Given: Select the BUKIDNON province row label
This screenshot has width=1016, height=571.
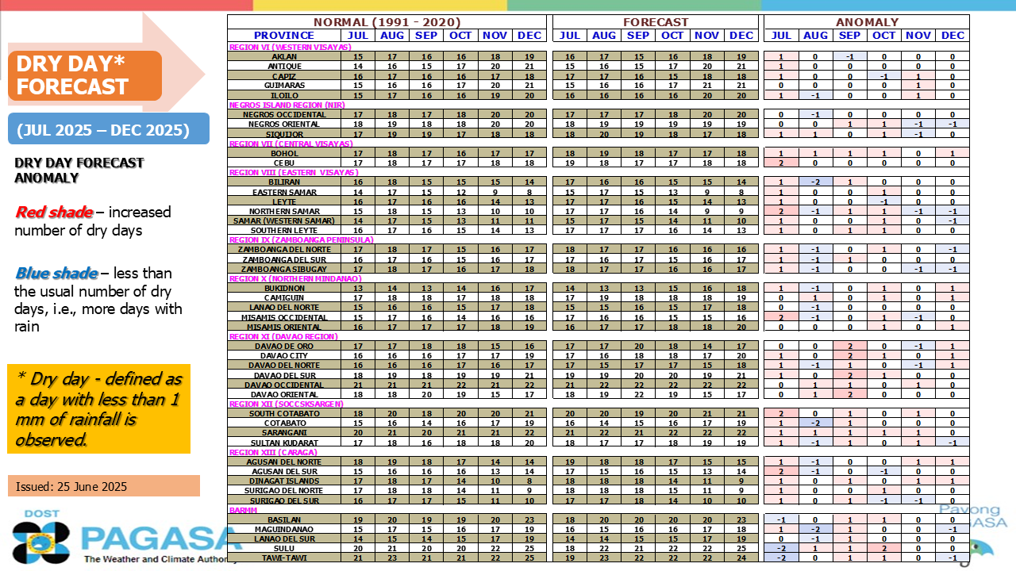Looking at the screenshot, I should tap(284, 288).
